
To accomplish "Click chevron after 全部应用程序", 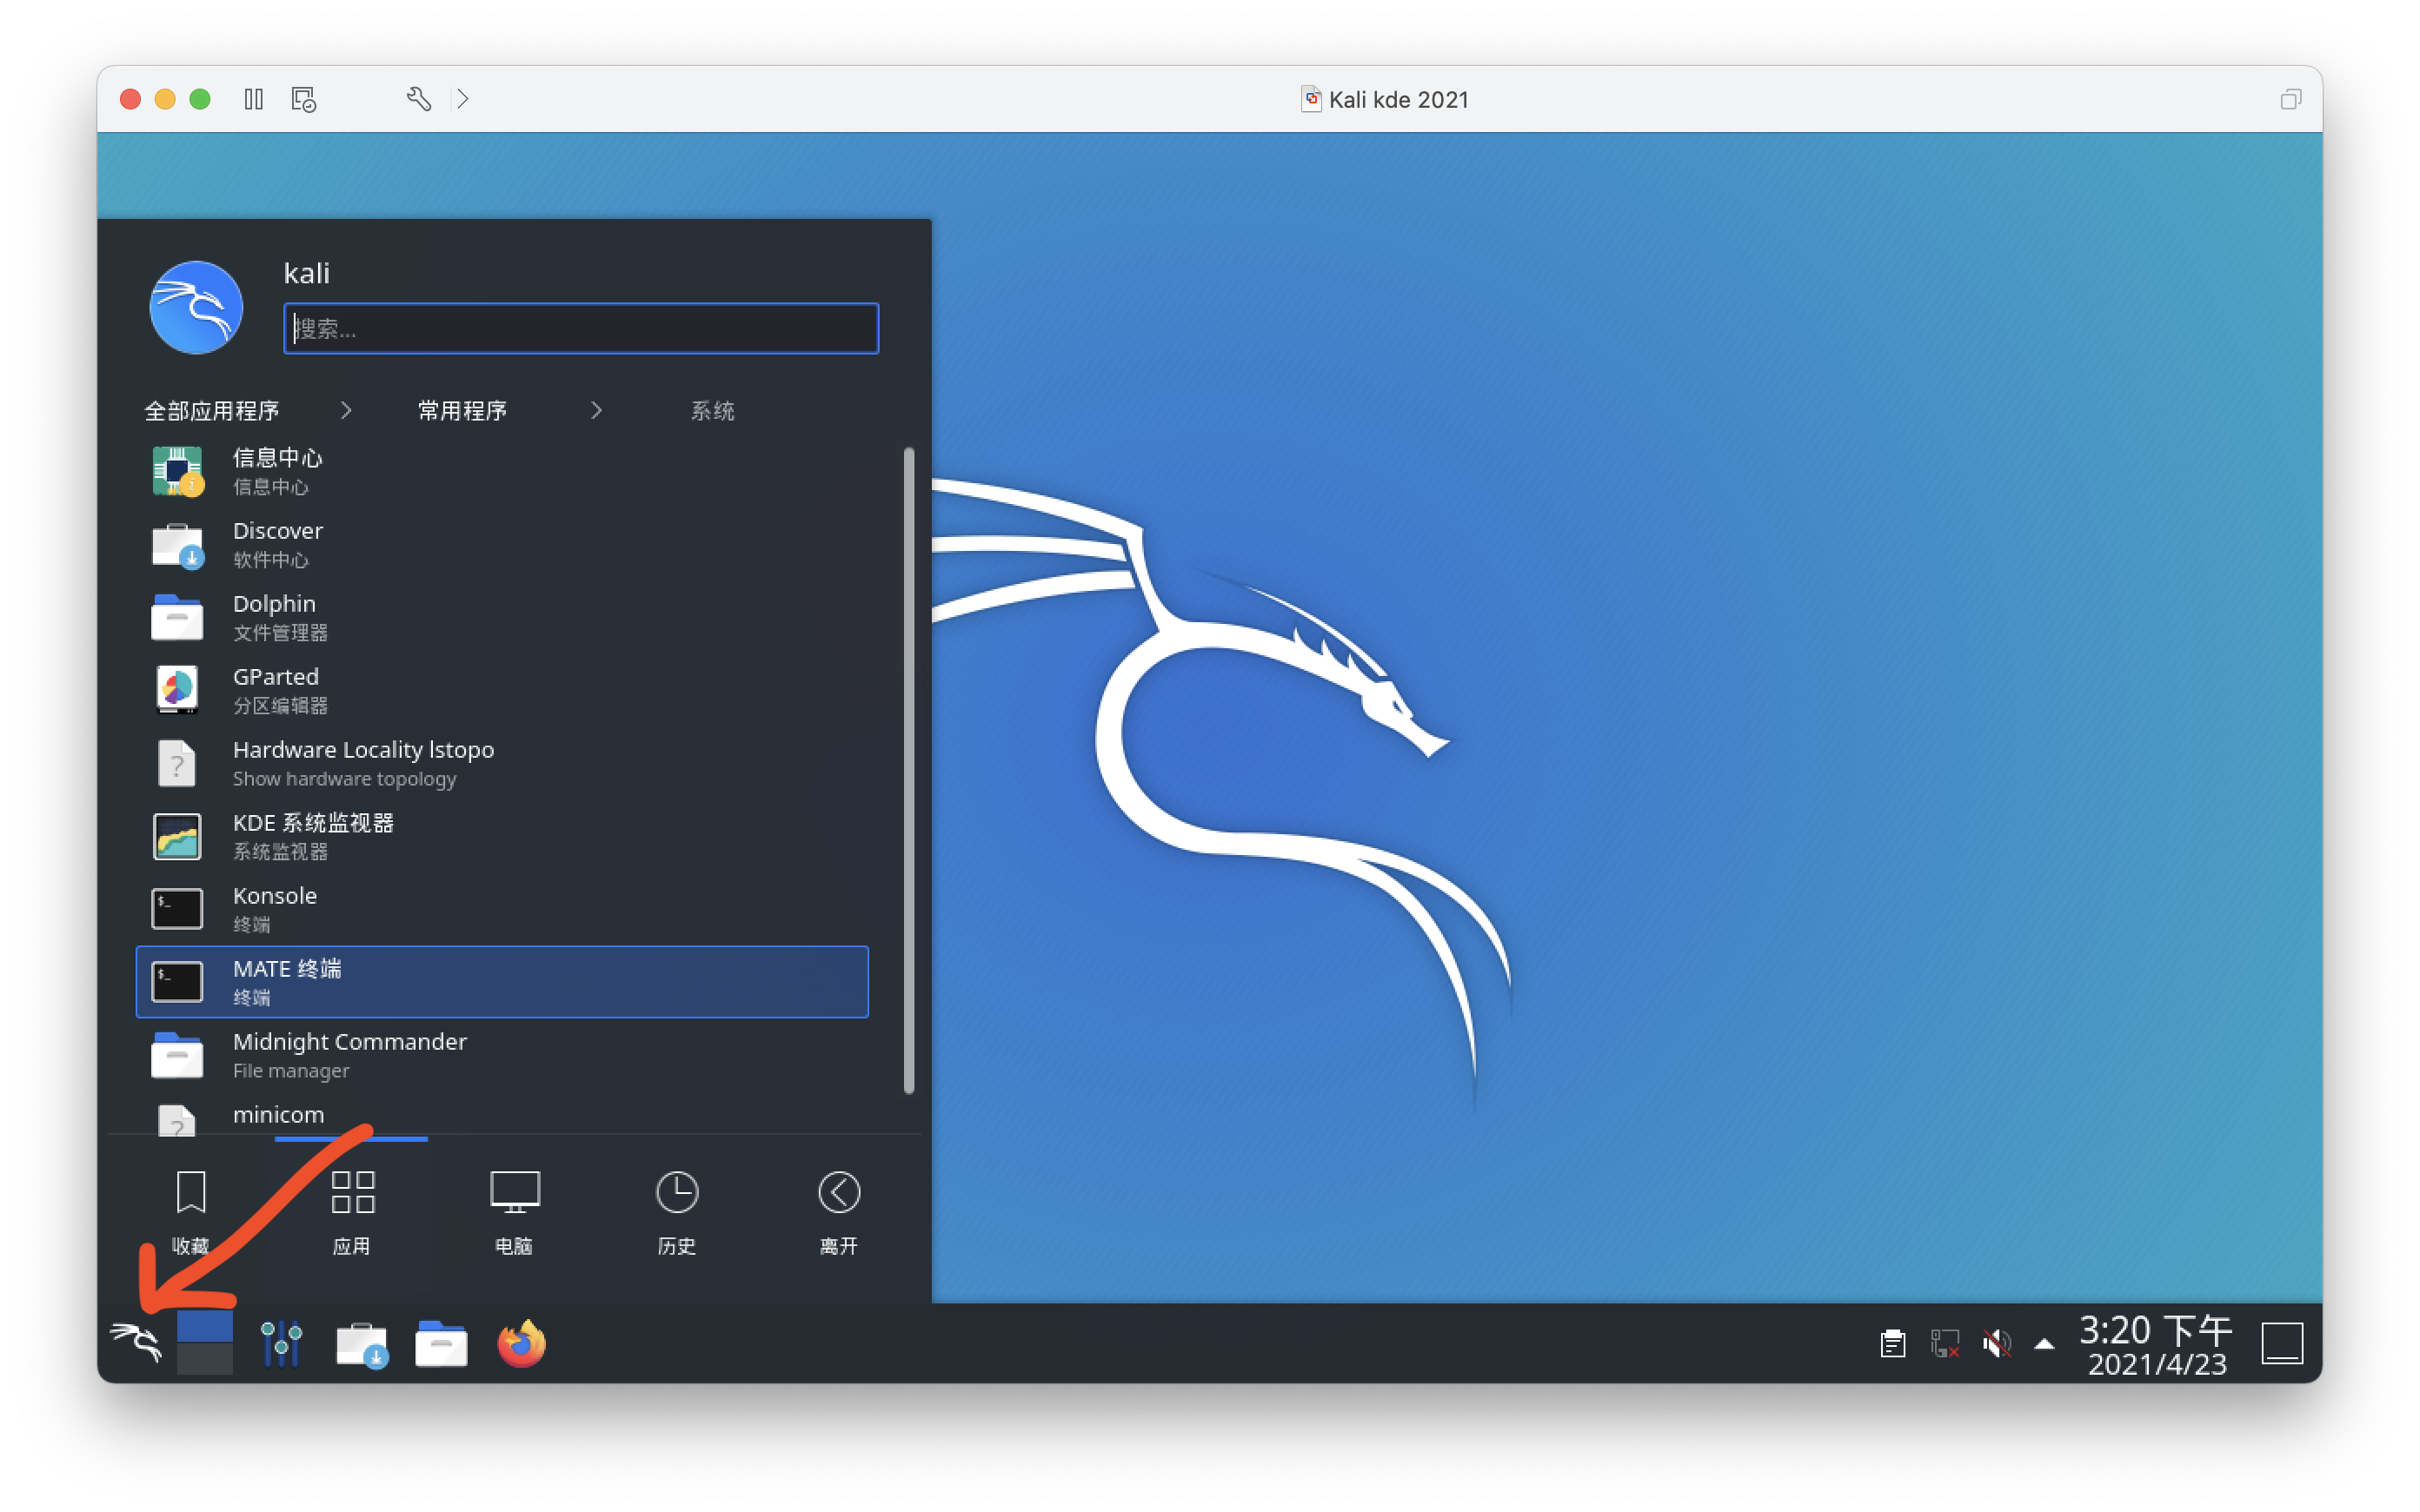I will click(346, 410).
